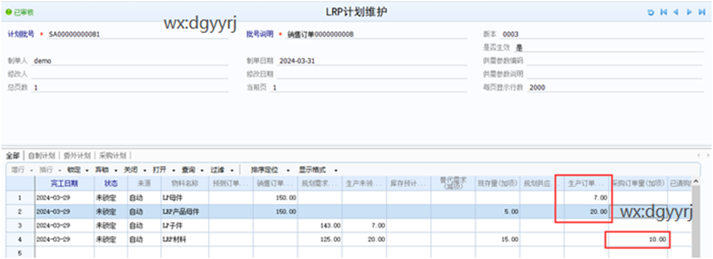Click the 是否生效 field

[609, 48]
